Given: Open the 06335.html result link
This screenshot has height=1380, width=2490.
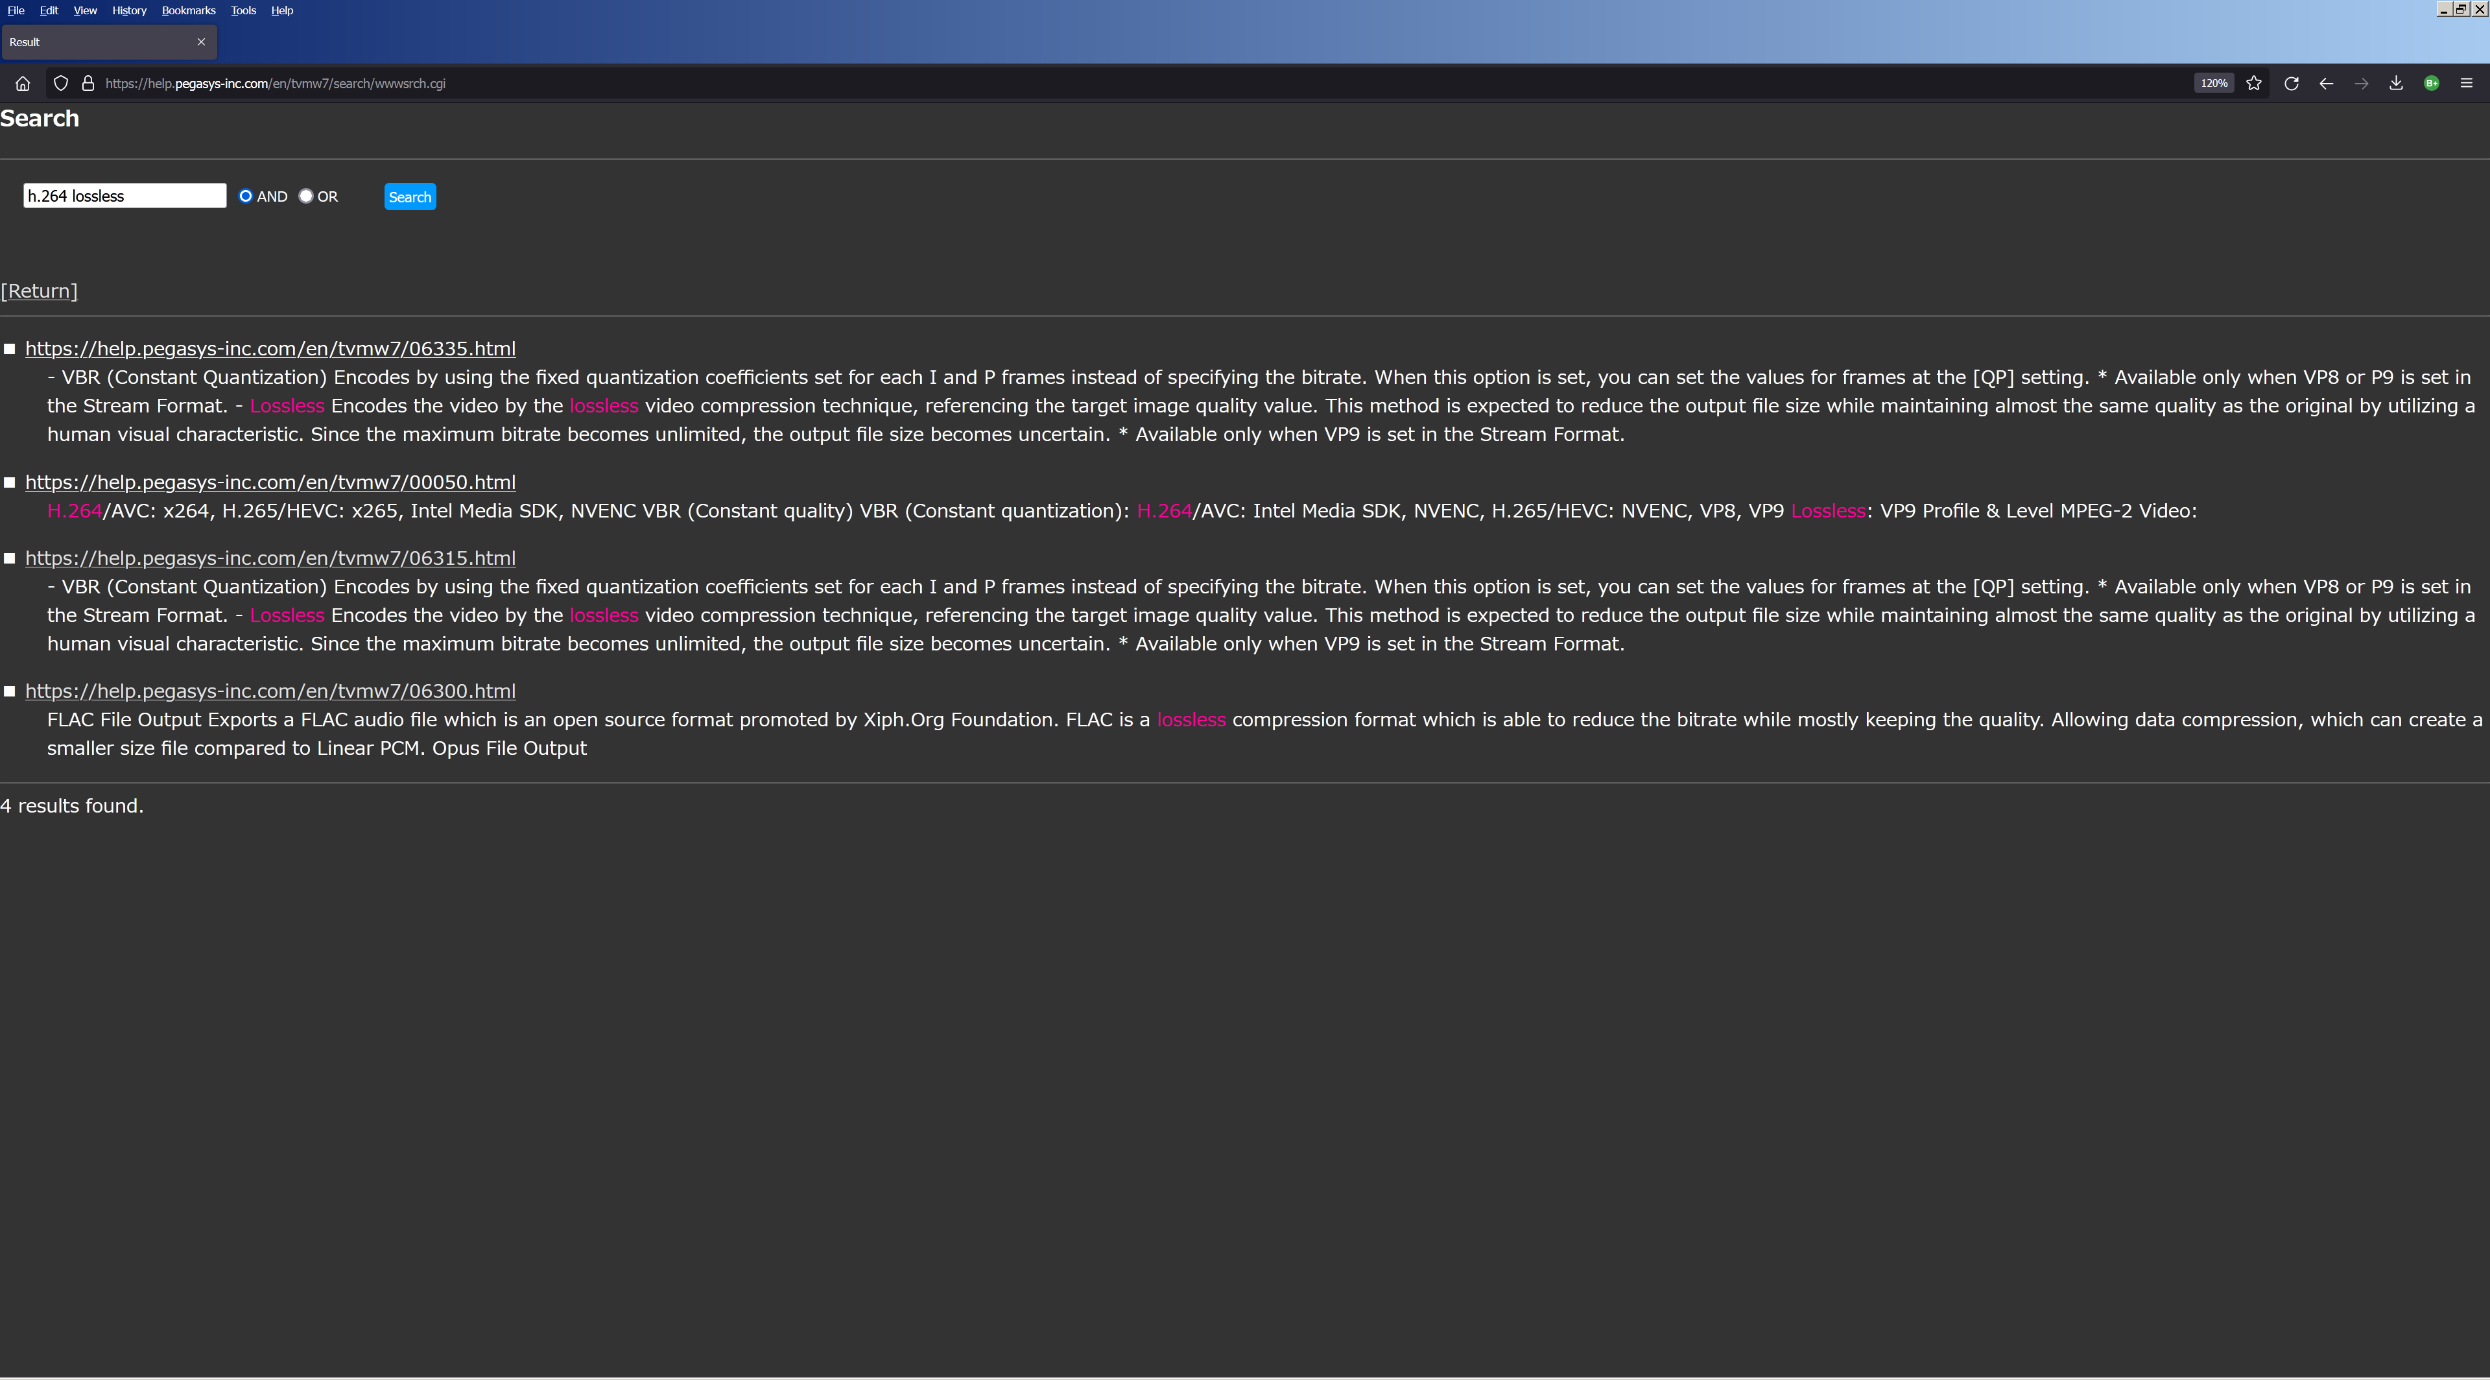Looking at the screenshot, I should click(x=270, y=349).
